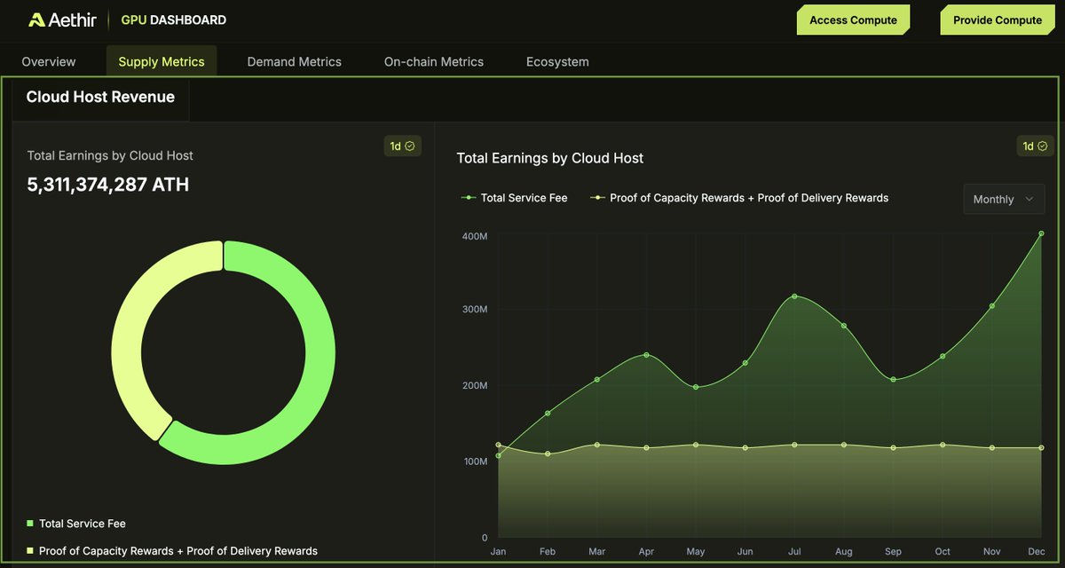Open the 1d time selector on the left card
This screenshot has height=568, width=1065.
tap(402, 146)
